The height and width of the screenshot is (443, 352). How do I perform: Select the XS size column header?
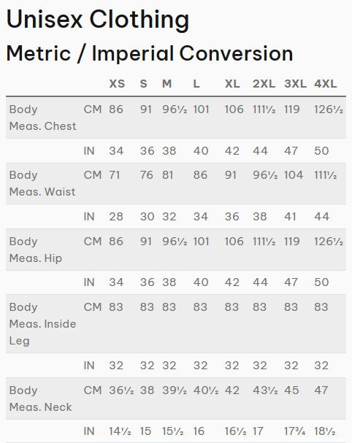point(117,84)
